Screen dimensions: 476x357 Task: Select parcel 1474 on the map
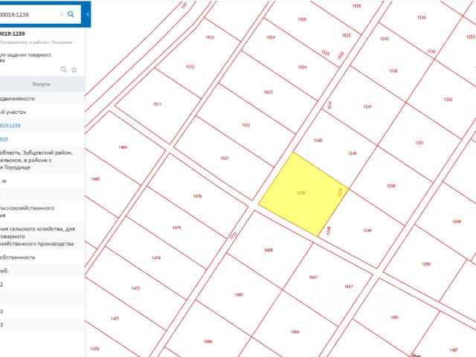[x=156, y=258]
